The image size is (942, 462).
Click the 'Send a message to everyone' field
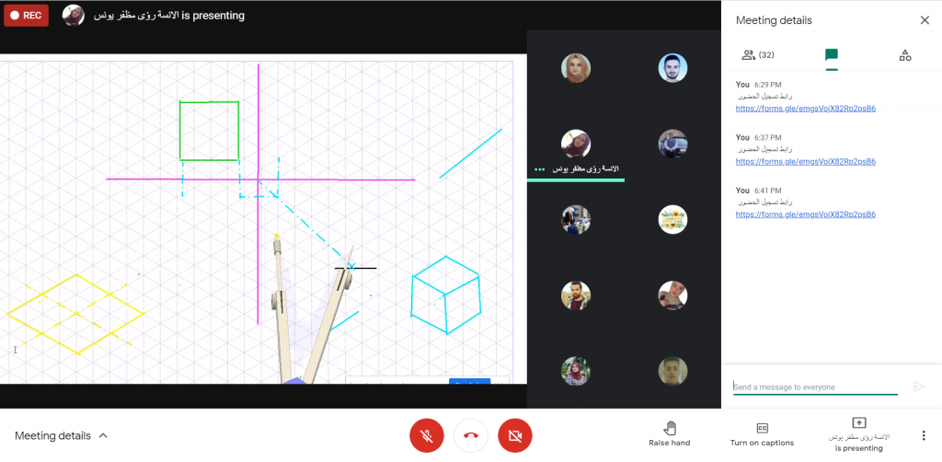(x=814, y=387)
